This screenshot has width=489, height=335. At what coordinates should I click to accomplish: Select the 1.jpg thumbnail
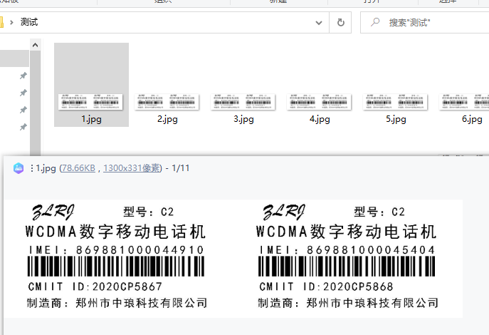point(91,103)
